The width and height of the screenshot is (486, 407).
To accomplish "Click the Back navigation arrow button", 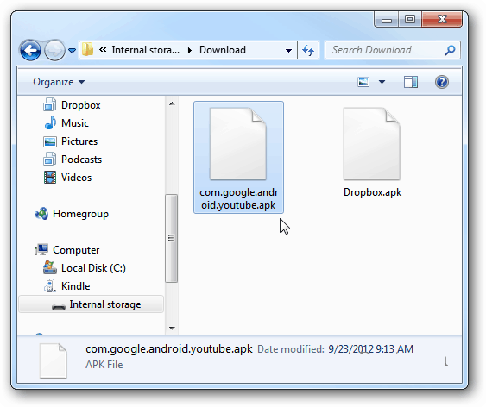I will [30, 50].
